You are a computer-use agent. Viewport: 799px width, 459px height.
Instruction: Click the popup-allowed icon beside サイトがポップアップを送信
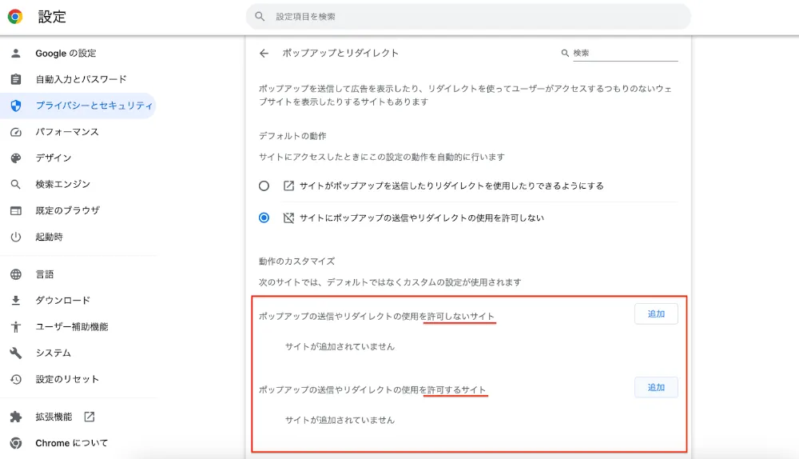click(x=289, y=186)
